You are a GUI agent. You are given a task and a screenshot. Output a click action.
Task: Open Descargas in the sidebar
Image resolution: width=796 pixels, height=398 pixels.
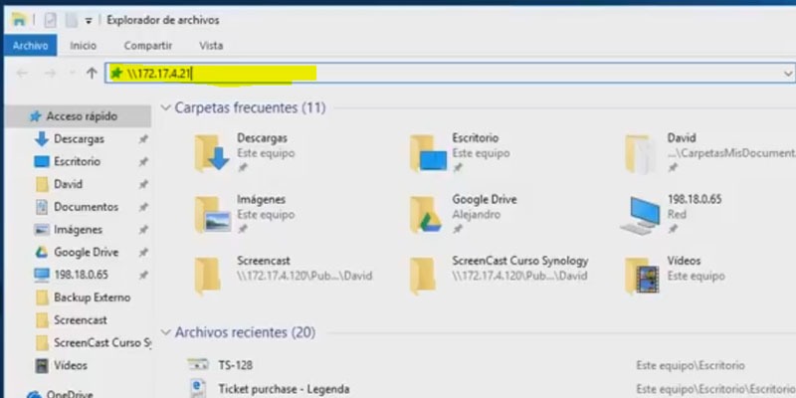79,138
